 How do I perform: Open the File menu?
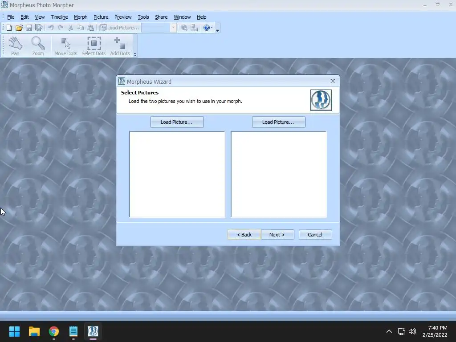click(x=11, y=17)
